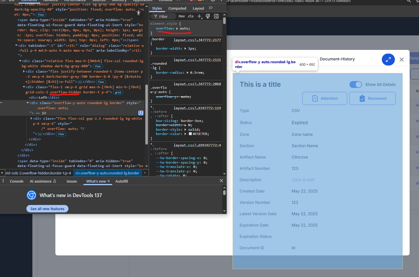Viewport: 419px width, 277px height.
Task: Expand the overflow auto shorthand triangle
Action: click(x=177, y=29)
